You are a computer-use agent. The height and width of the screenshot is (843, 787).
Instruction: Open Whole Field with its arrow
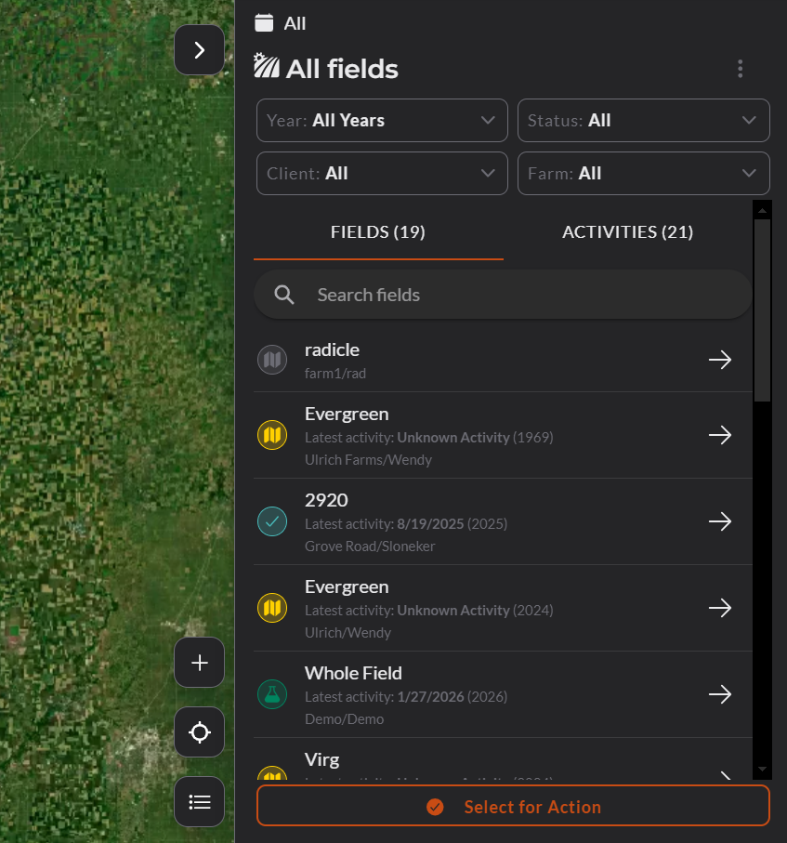coord(720,694)
